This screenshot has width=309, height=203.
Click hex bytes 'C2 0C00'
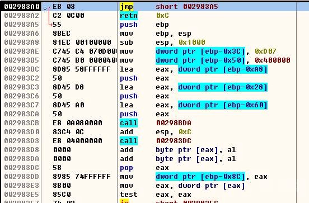point(68,16)
